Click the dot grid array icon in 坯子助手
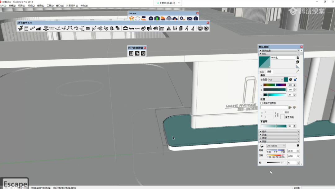 [175, 28]
